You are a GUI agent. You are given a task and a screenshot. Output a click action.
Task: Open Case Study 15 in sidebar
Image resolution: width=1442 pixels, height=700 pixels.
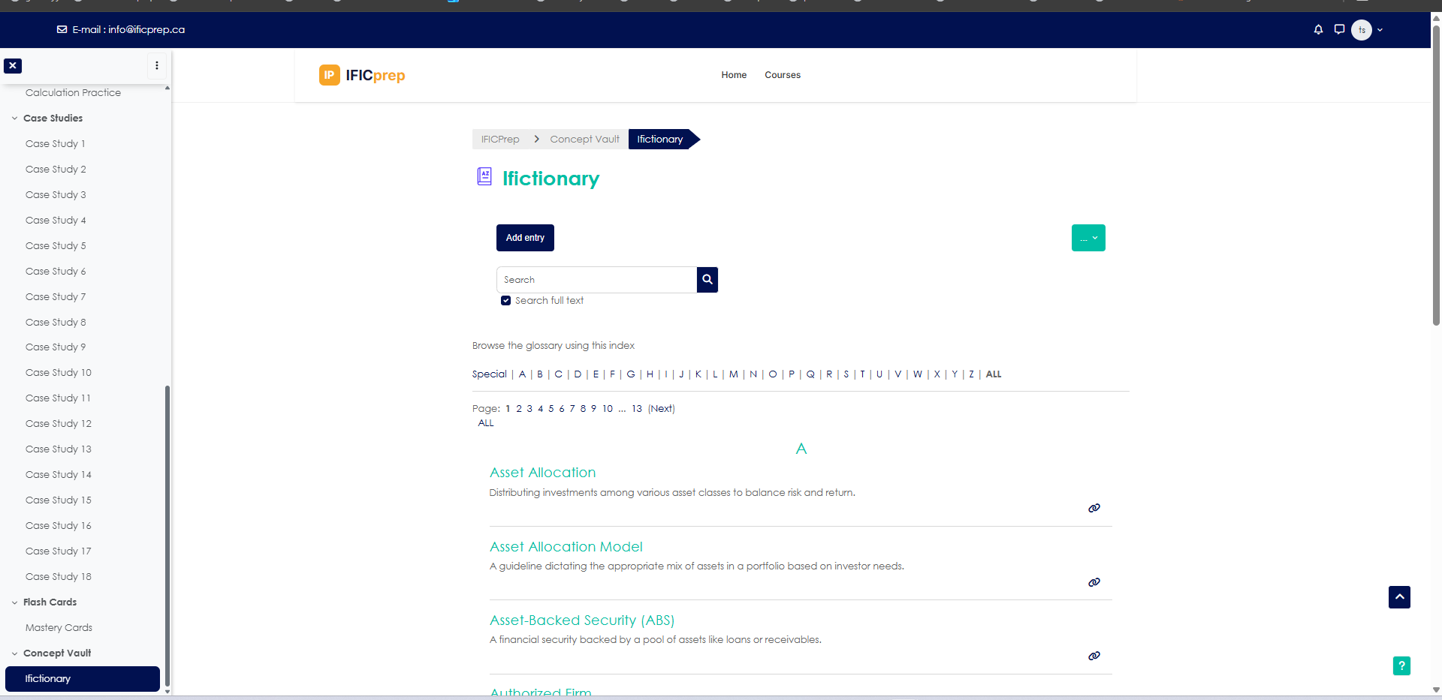click(x=58, y=500)
